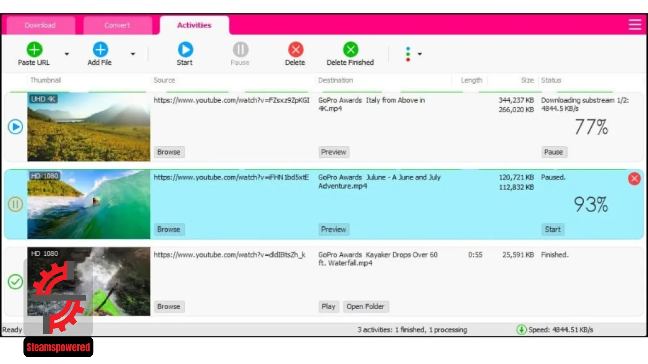Screen dimensions: 648x364
Task: Click the UHD 4K Italy thumbnail
Action: pos(89,127)
